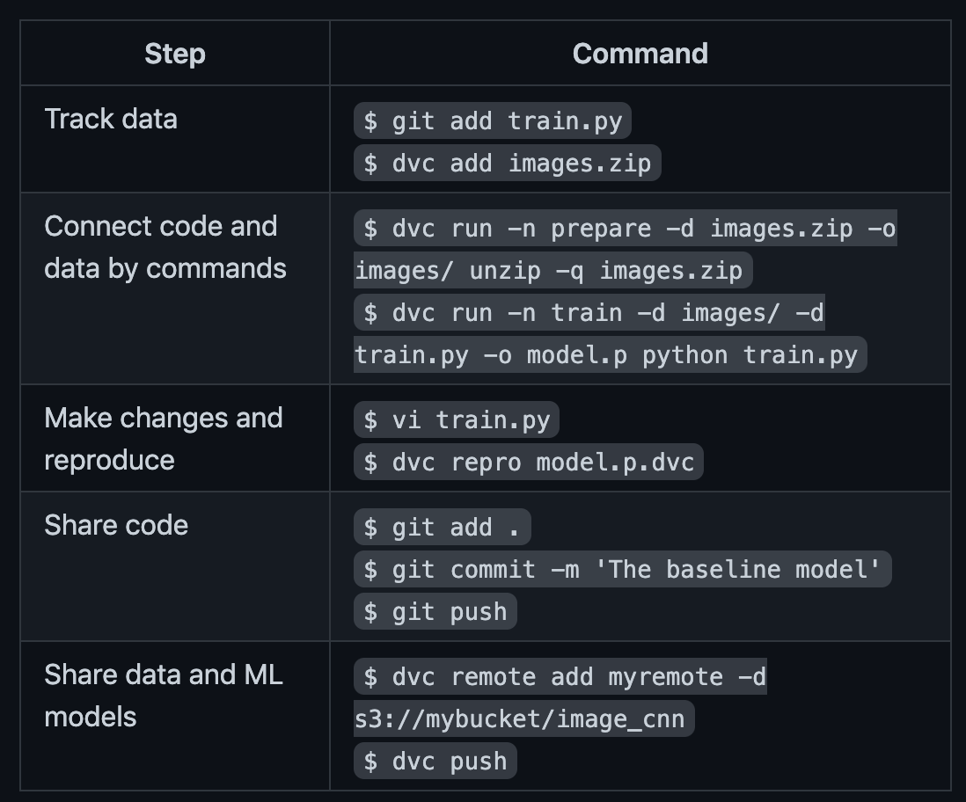
Task: Select the Track data step cell
Action: [x=175, y=139]
